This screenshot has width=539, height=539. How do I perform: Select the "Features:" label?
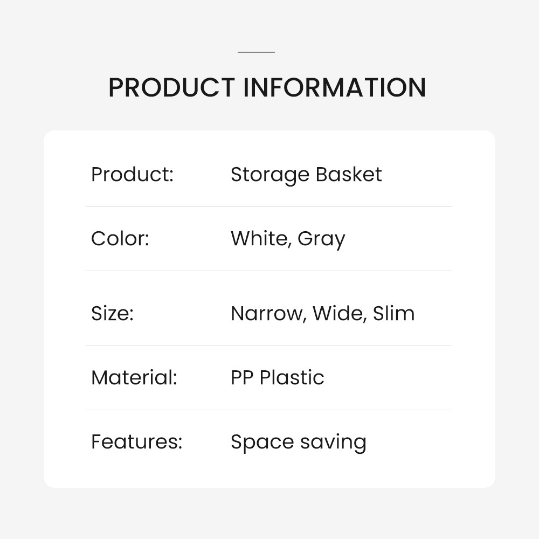click(x=136, y=442)
